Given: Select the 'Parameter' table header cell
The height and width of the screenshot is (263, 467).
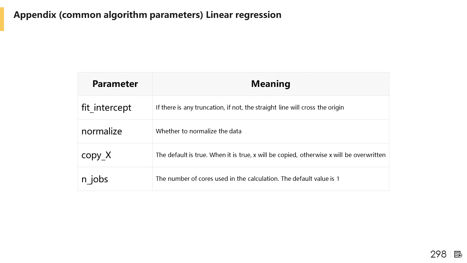Looking at the screenshot, I should 115,84.
